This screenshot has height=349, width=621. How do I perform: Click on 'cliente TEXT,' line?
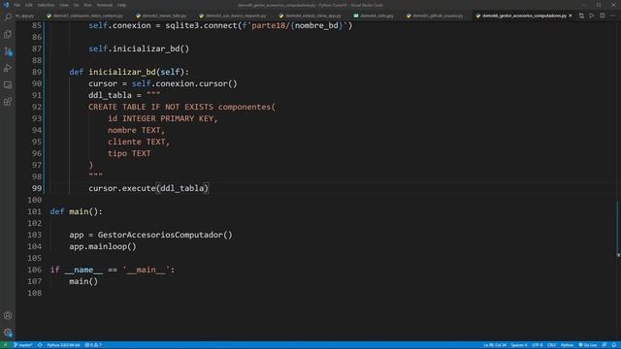pyautogui.click(x=139, y=143)
